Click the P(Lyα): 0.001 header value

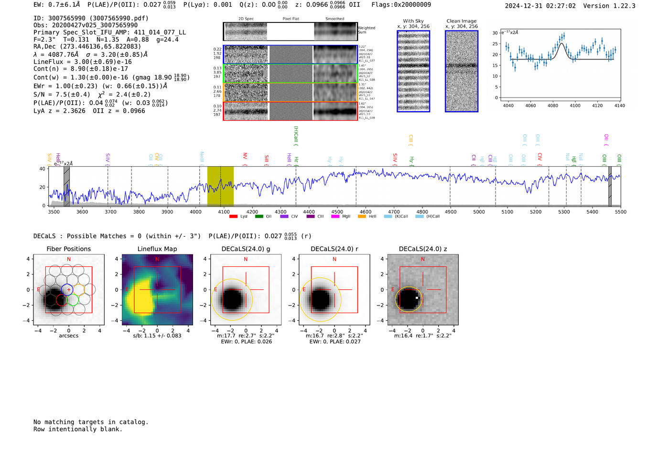(x=208, y=5)
